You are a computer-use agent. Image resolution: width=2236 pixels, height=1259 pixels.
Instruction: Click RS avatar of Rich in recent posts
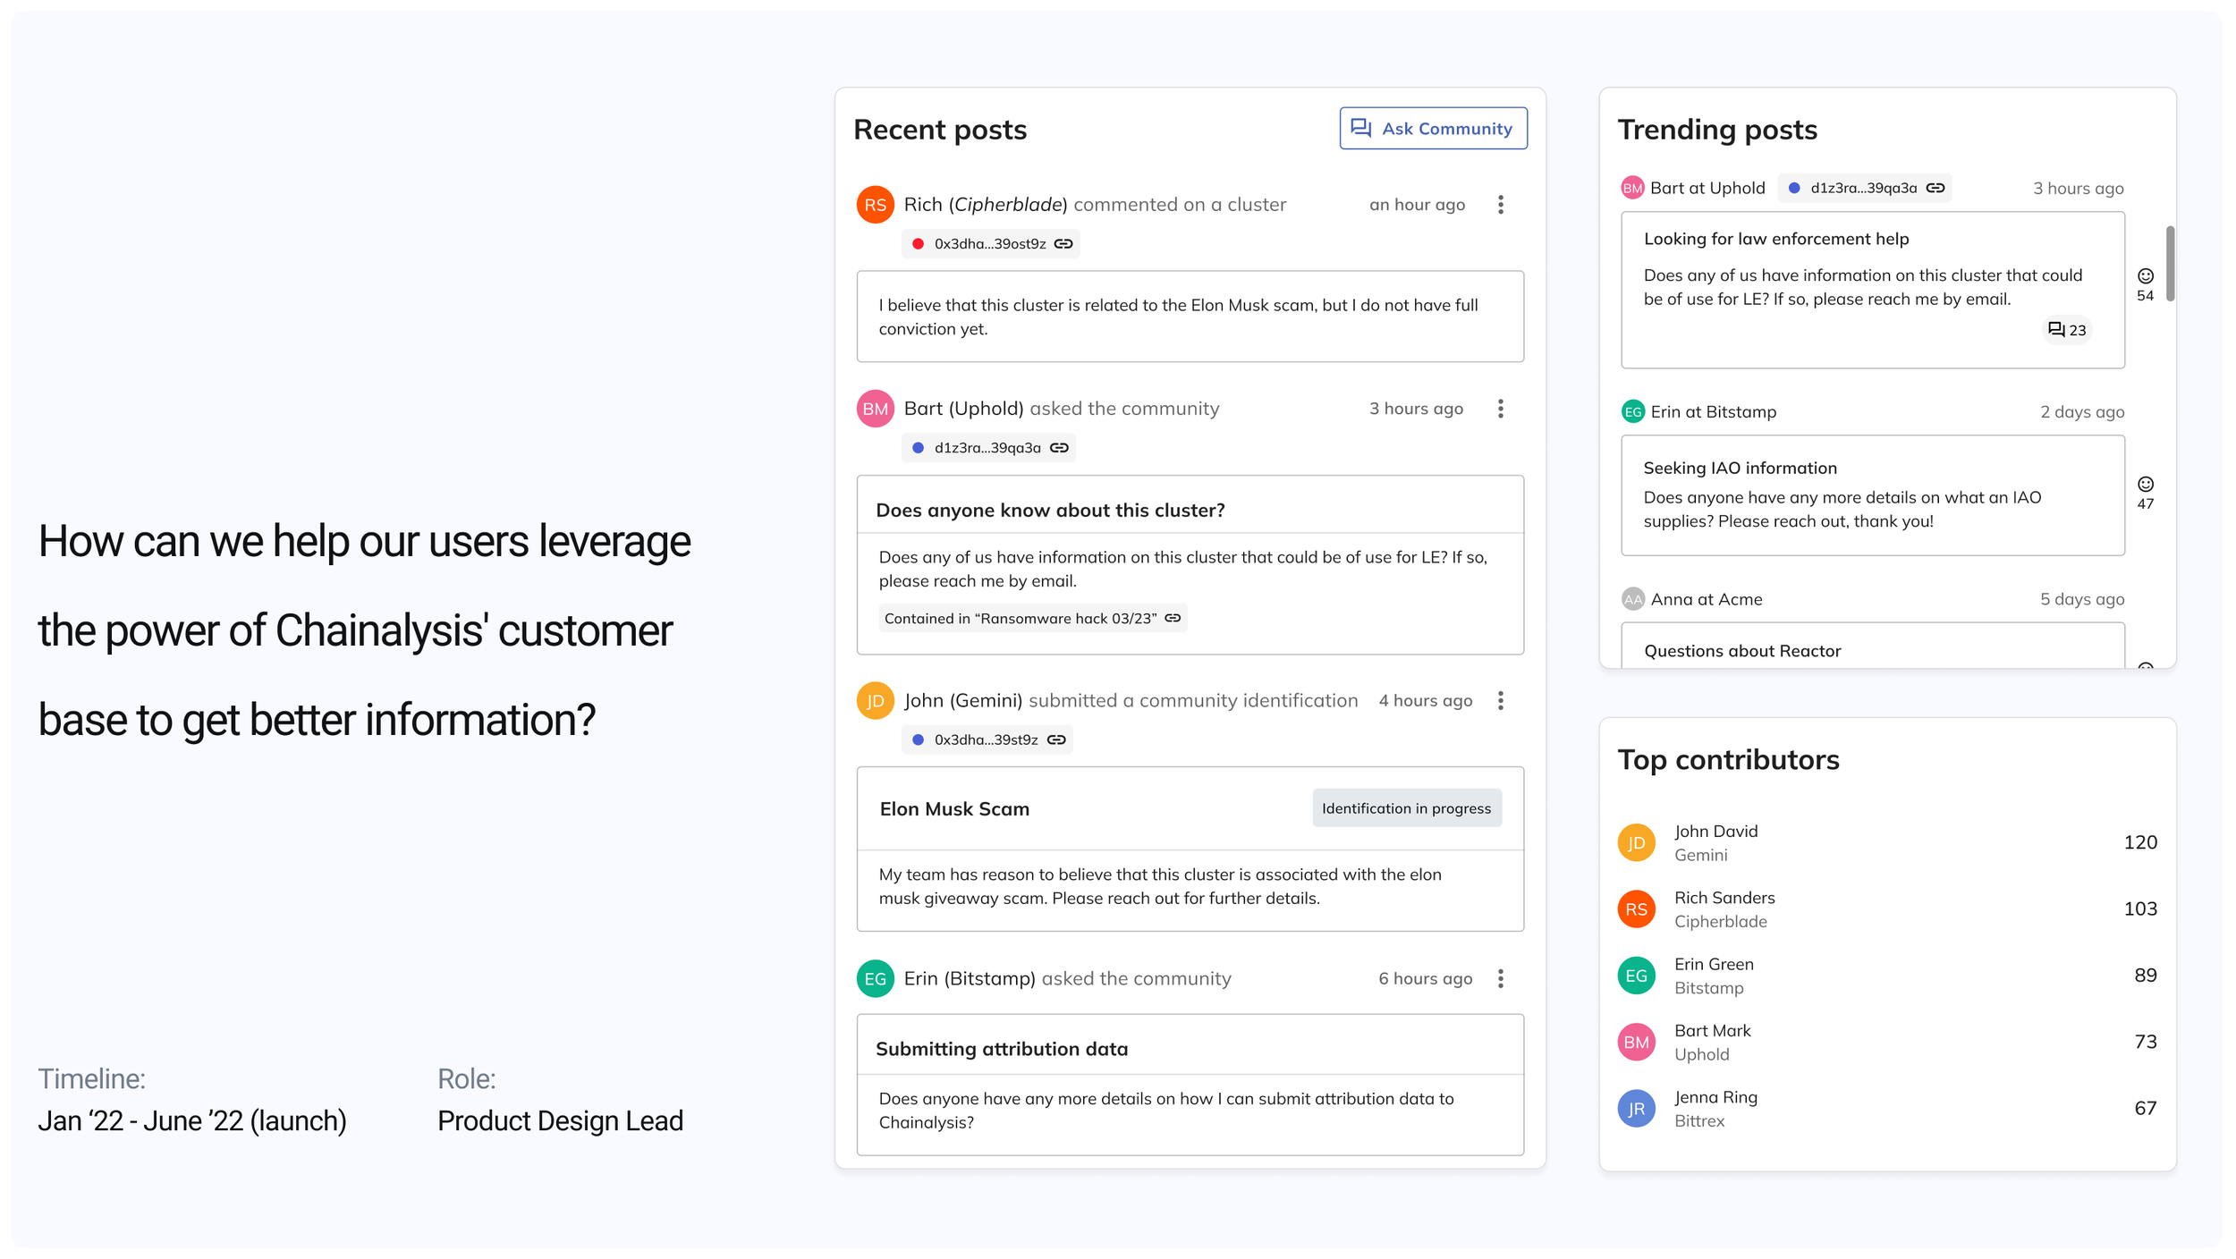point(875,205)
